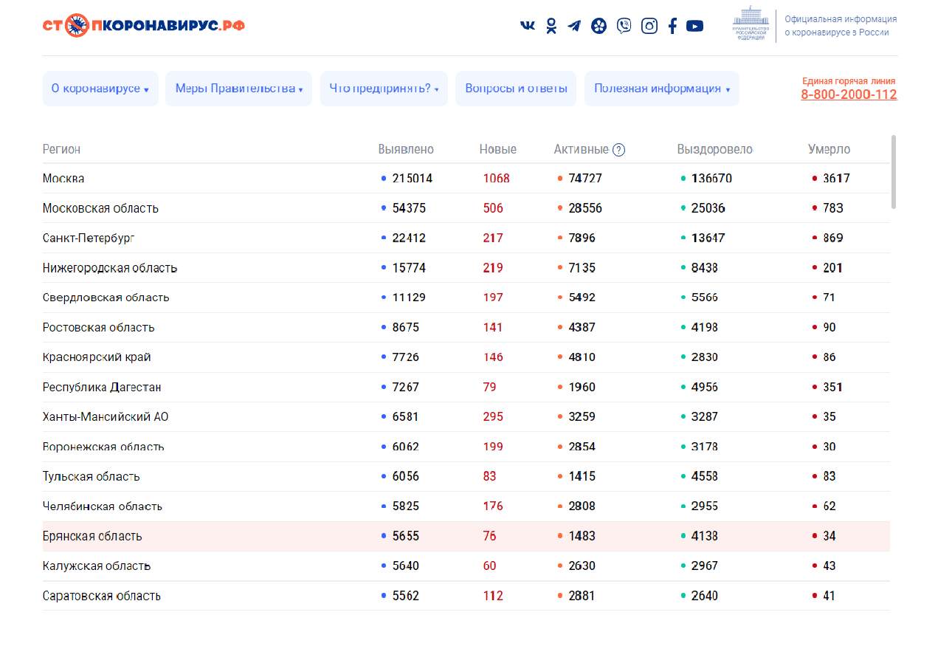Click the active cases value 1415

[x=582, y=476]
